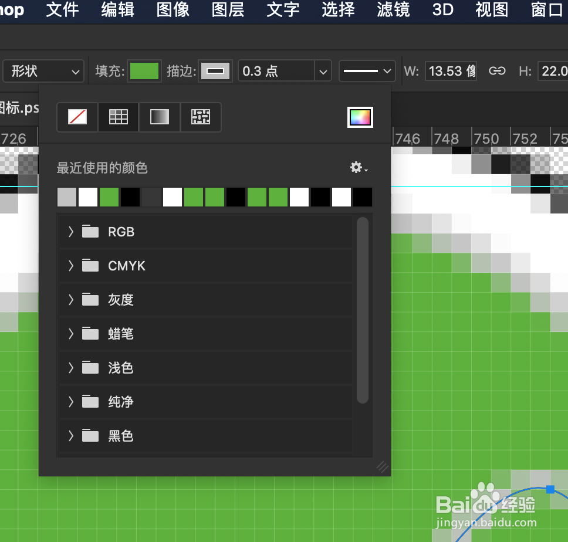Expand the 蜡笔 swatch group chevron
The width and height of the screenshot is (568, 542).
(x=71, y=334)
